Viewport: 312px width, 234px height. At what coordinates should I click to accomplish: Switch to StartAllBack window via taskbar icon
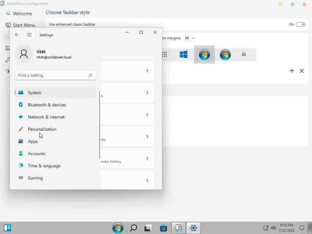pos(179,228)
